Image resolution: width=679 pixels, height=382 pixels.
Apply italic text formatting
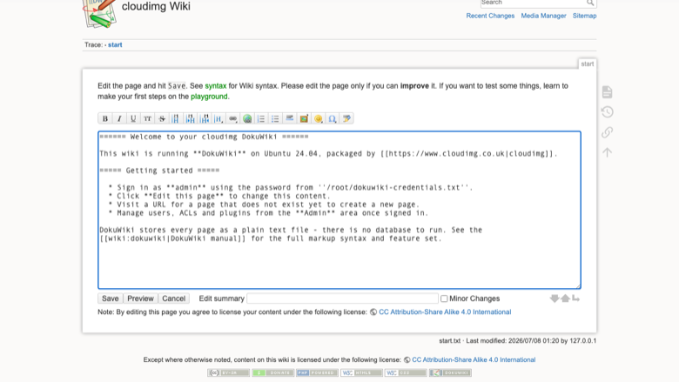click(x=119, y=118)
